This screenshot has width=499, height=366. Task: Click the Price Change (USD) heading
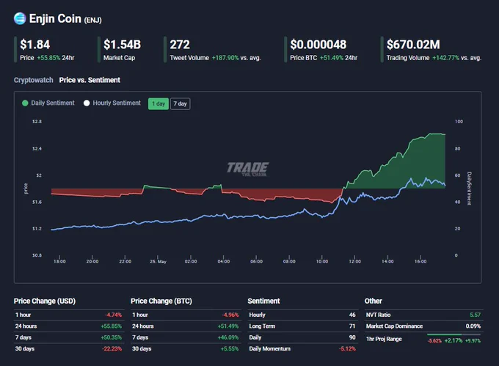45,301
